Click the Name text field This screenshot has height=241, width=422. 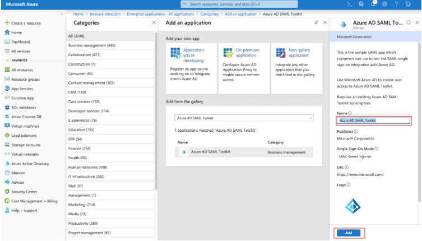pyautogui.click(x=373, y=121)
